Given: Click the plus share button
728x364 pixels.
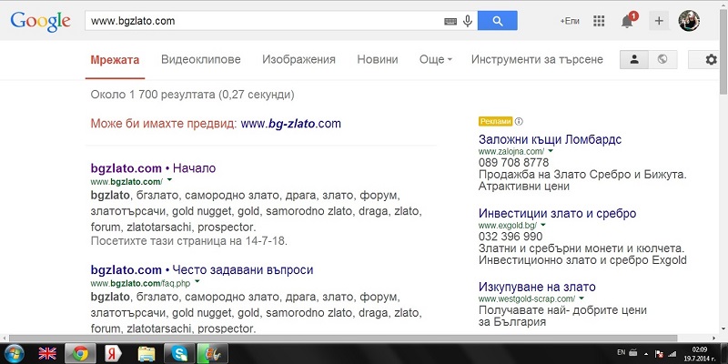Looking at the screenshot, I should [x=659, y=21].
